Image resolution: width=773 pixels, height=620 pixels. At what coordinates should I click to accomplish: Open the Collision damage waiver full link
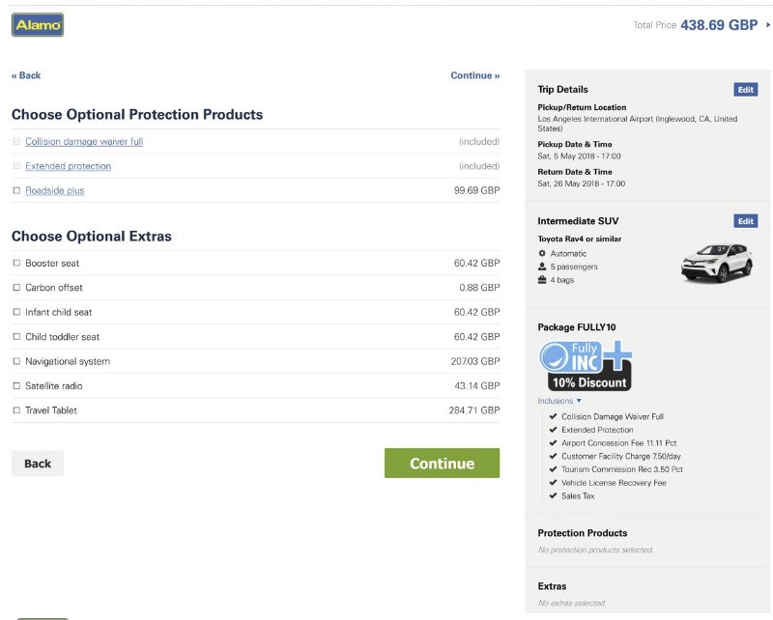[84, 142]
